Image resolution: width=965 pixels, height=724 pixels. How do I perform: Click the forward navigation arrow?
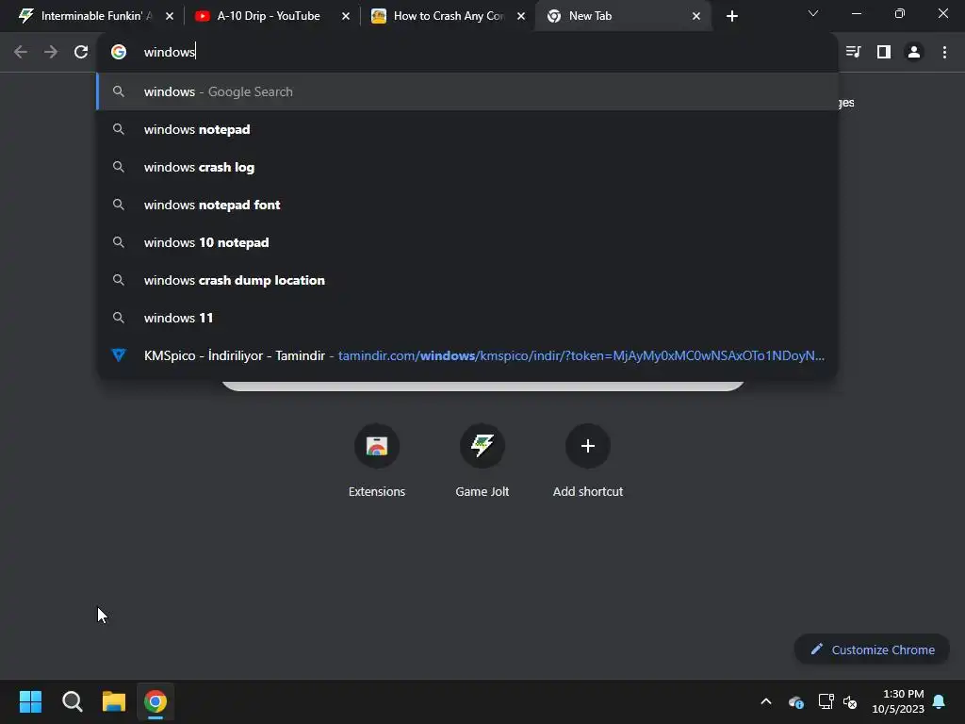51,53
